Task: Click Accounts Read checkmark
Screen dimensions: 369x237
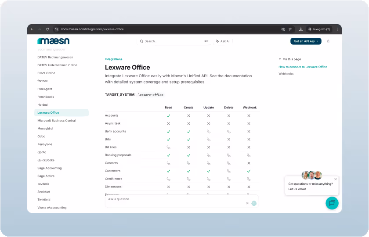Action: coord(169,116)
